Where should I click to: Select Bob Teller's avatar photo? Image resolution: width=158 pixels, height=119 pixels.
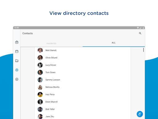(40, 109)
